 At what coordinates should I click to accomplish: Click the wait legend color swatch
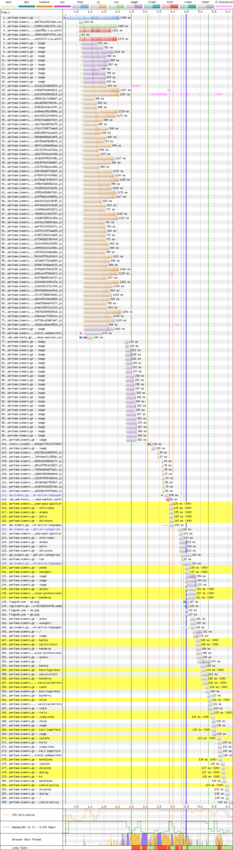click(9, 6)
